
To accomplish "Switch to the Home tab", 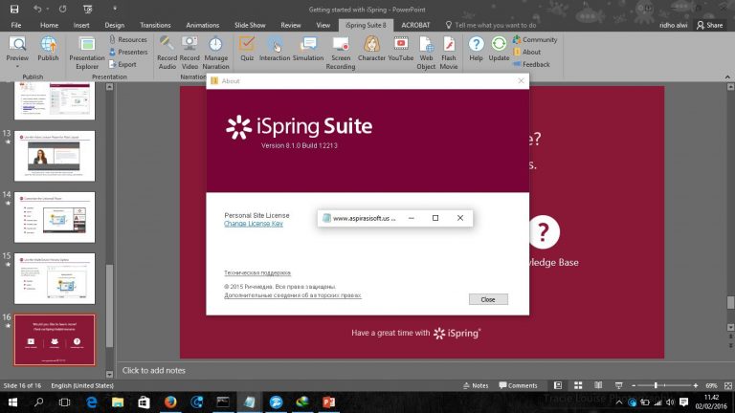I will [49, 25].
